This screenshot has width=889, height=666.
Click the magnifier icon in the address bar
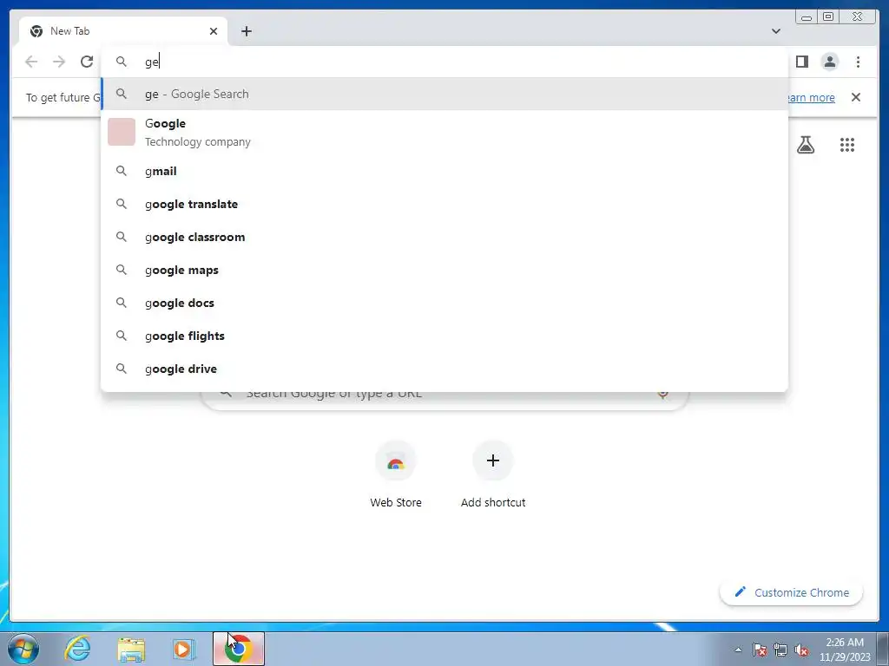click(122, 62)
